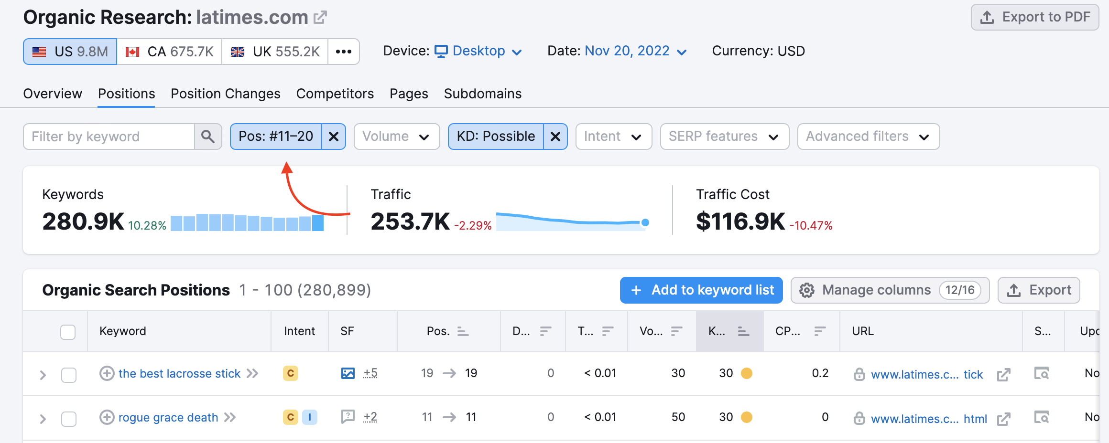Click Export to PDF button
Viewport: 1109px width, 443px height.
1035,17
